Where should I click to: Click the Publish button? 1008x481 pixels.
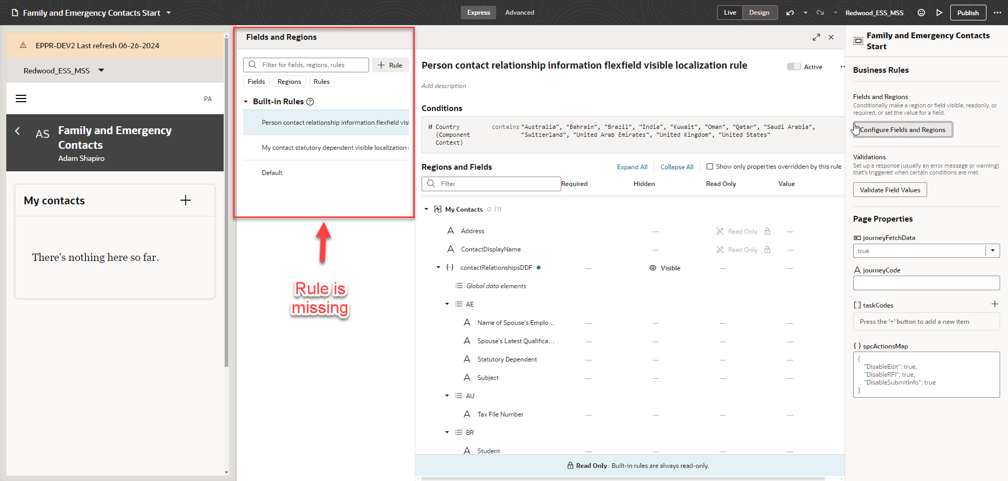(x=968, y=13)
